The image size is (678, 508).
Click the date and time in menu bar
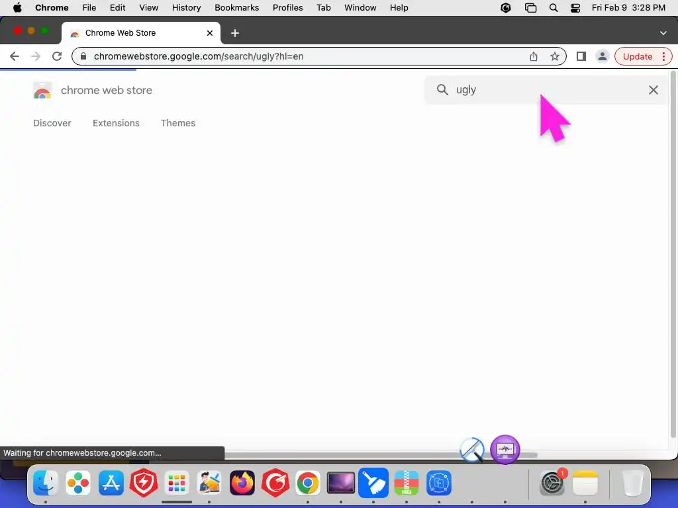click(628, 8)
